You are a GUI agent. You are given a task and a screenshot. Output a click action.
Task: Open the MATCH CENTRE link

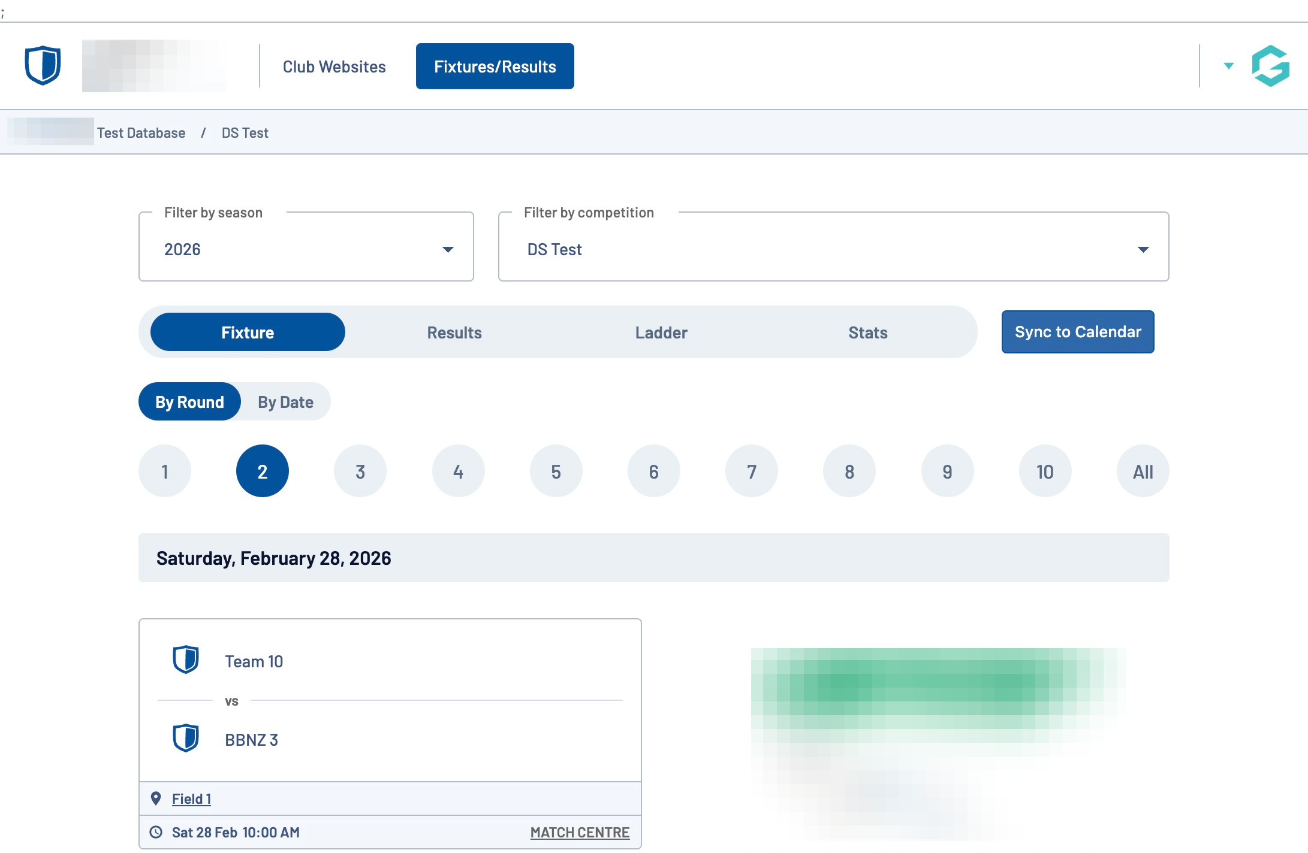580,832
